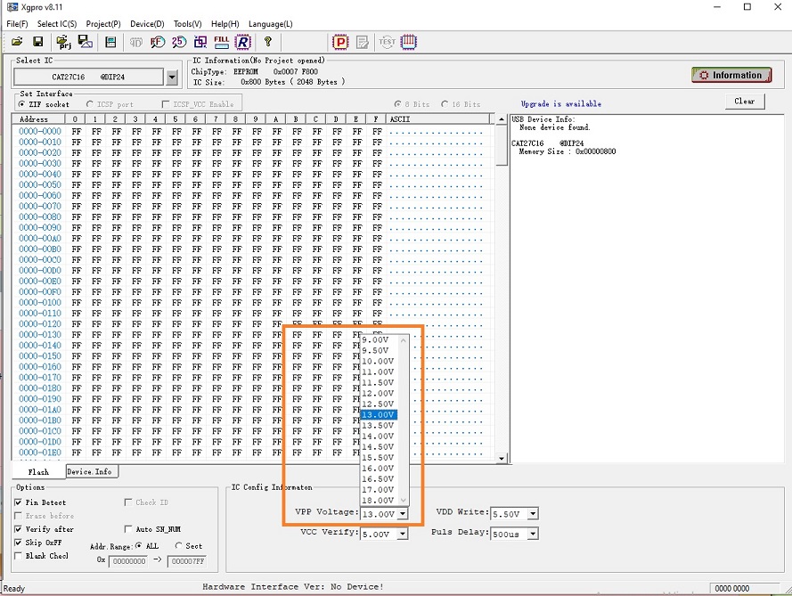This screenshot has width=792, height=596.
Task: Click the Information button
Action: [x=731, y=76]
